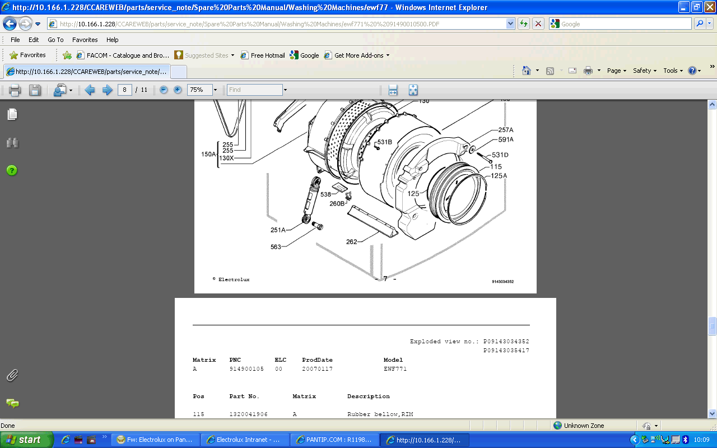Open the Google favorites bar link
717x448 pixels.
pyautogui.click(x=304, y=55)
